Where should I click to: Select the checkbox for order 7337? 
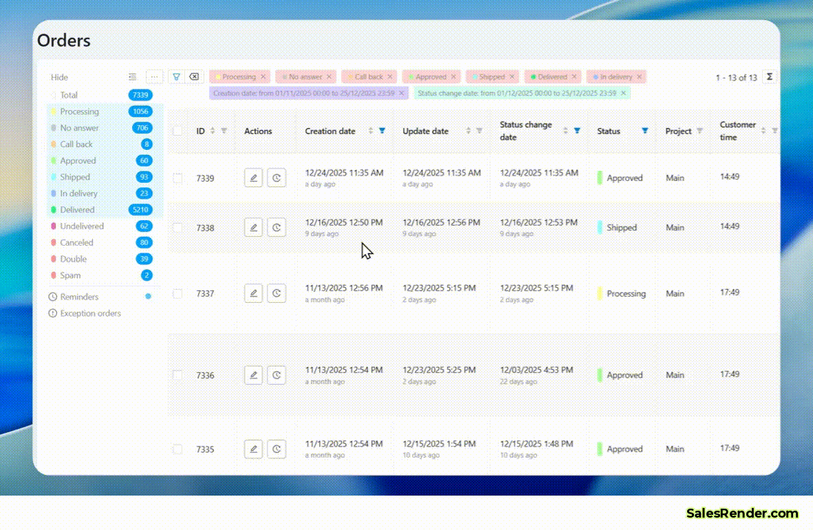(x=177, y=293)
